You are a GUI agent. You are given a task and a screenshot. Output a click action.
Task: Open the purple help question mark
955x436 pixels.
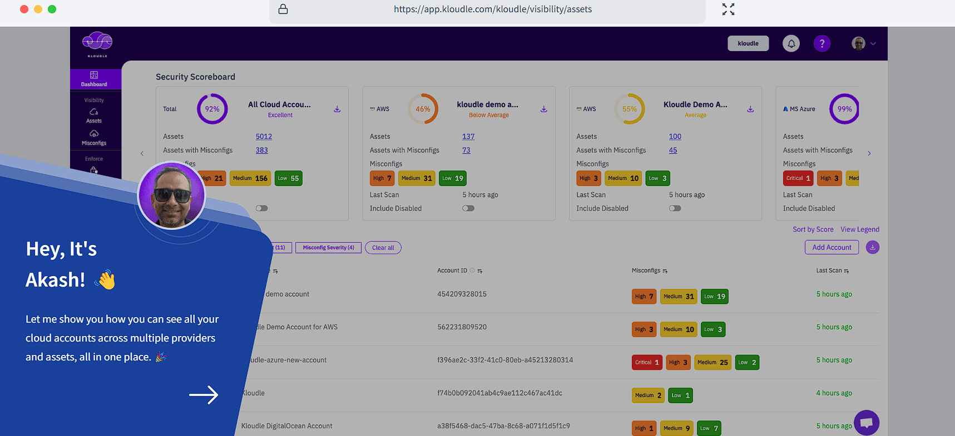coord(822,43)
